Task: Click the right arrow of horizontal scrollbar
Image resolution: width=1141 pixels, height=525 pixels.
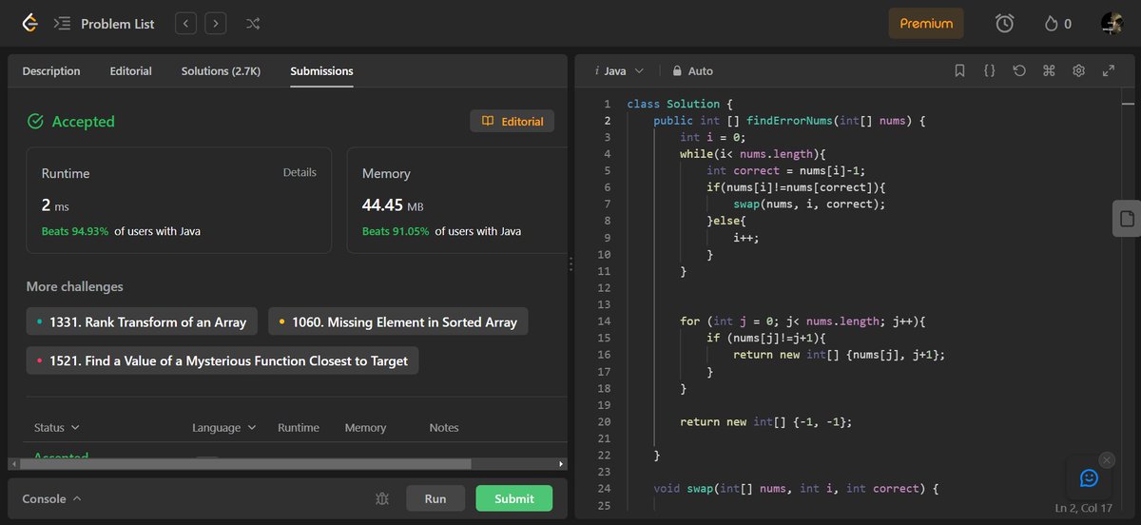Action: point(561,464)
